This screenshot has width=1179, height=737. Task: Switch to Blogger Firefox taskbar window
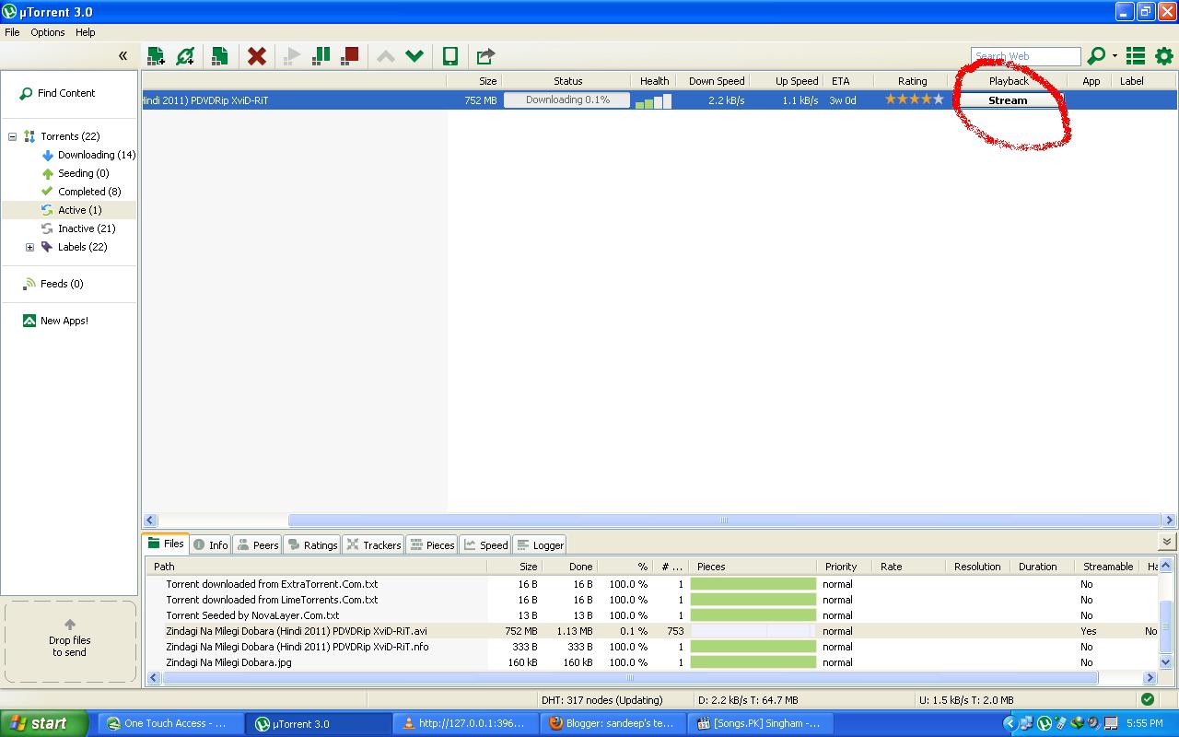click(613, 723)
